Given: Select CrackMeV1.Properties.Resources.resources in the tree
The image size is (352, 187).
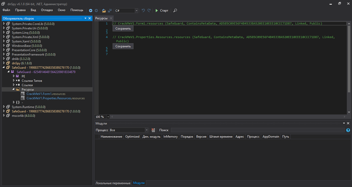Looking at the screenshot, I should coord(56,98).
